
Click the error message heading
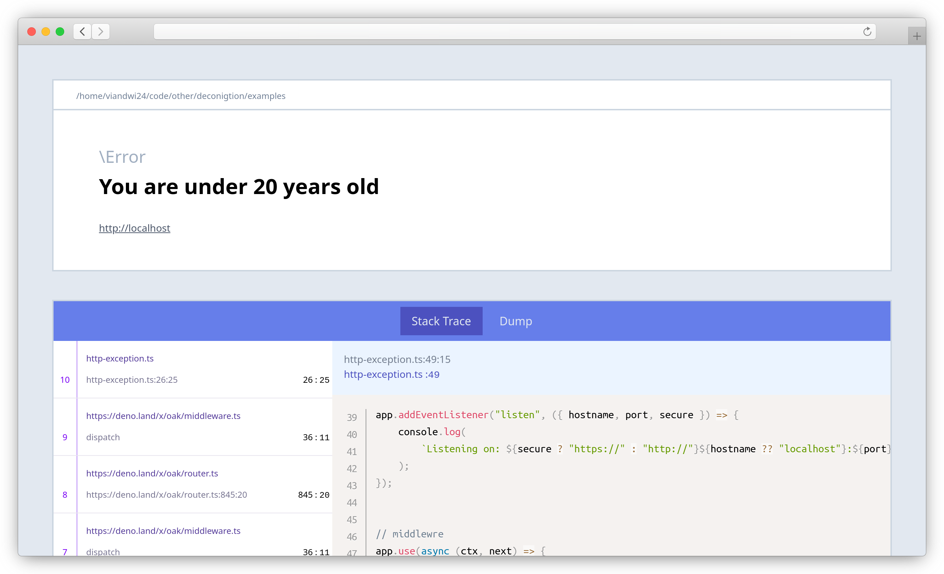click(238, 187)
